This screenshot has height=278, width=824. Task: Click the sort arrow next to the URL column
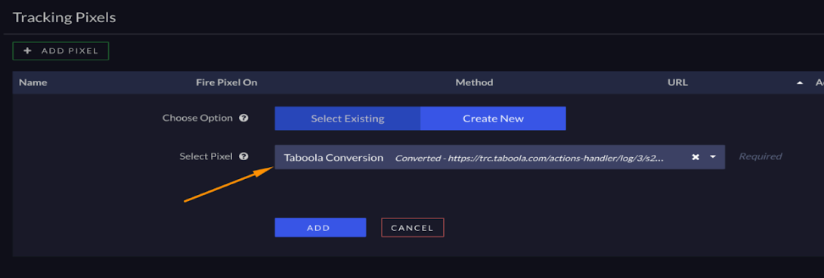point(800,83)
